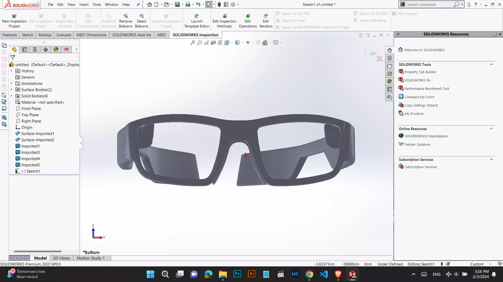Click the red X cancel sketch icon

click(380, 58)
